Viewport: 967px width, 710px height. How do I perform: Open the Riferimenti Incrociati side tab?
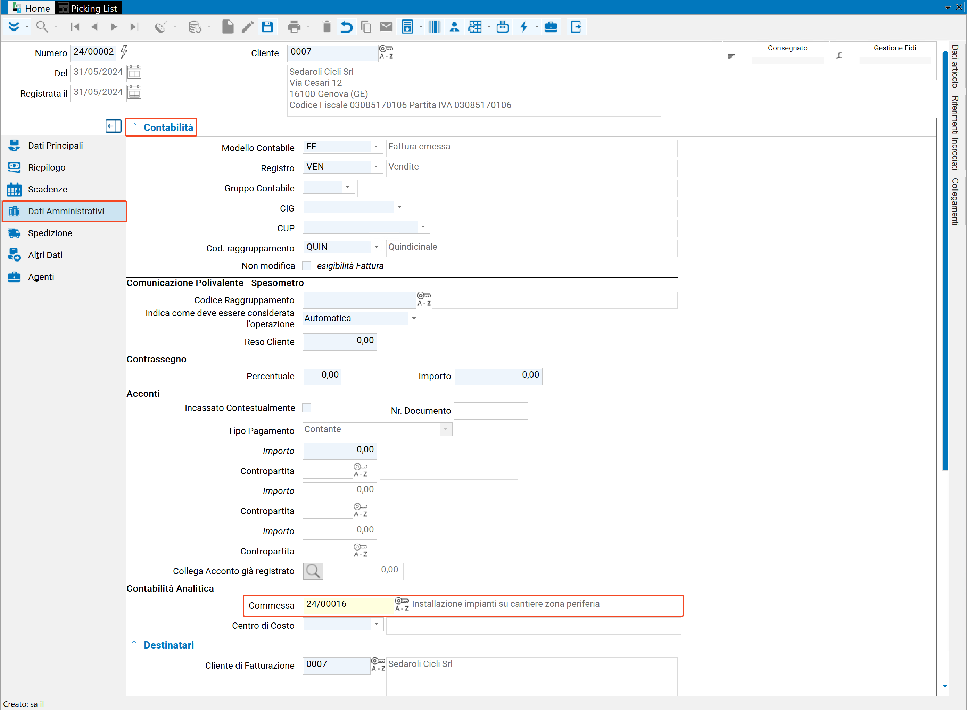click(x=955, y=133)
